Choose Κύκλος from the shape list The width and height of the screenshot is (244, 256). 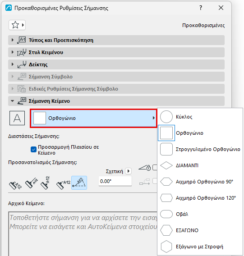pyautogui.click(x=200, y=117)
